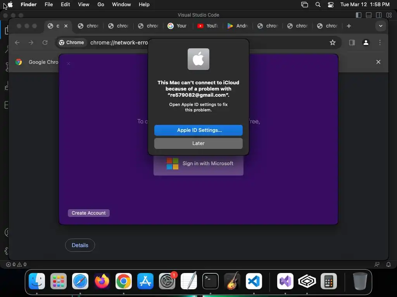The height and width of the screenshot is (297, 397).
Task: Switch to the Google 'Your' tab
Action: coord(178,26)
